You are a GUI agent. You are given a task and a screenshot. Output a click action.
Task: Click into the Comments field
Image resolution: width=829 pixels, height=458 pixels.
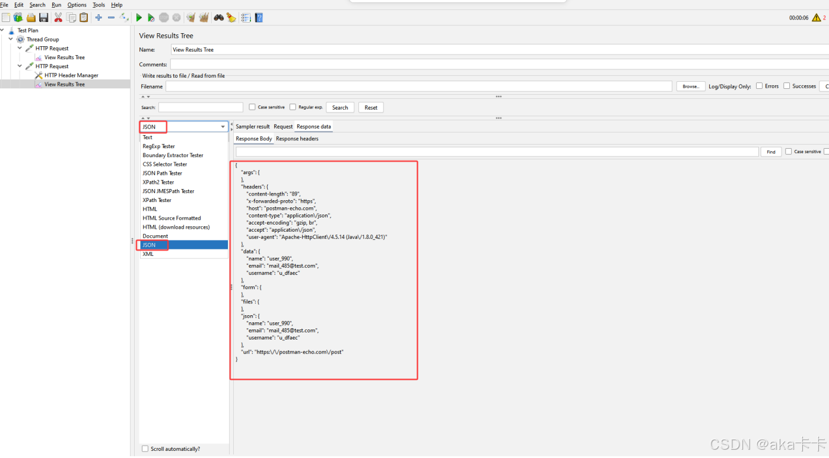coord(499,64)
